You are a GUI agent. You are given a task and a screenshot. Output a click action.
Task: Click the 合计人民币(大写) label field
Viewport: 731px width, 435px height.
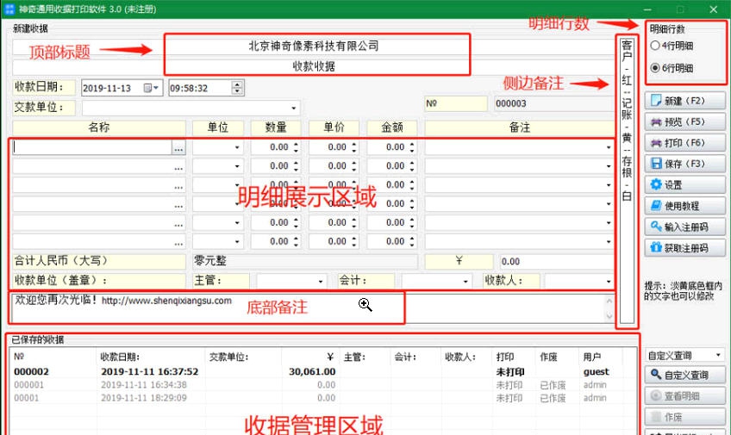(99, 261)
